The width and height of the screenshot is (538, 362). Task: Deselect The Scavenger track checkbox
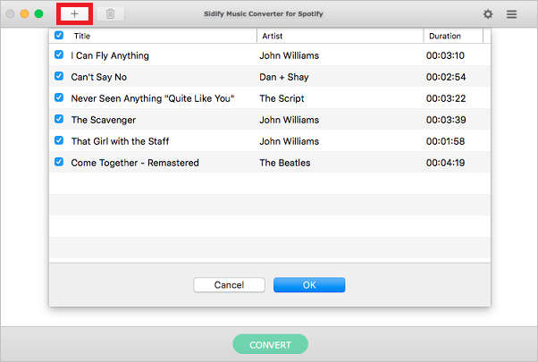click(59, 119)
